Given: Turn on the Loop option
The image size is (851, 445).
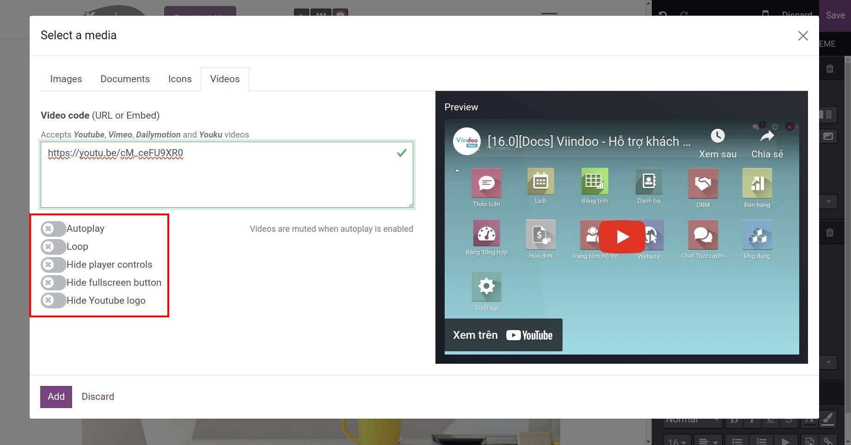Looking at the screenshot, I should coord(53,247).
